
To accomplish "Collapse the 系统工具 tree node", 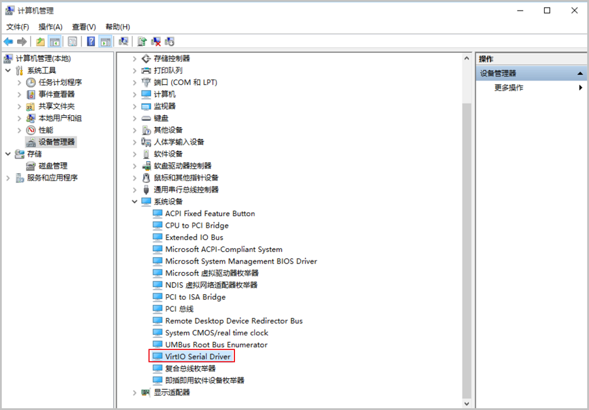I will tap(8, 71).
